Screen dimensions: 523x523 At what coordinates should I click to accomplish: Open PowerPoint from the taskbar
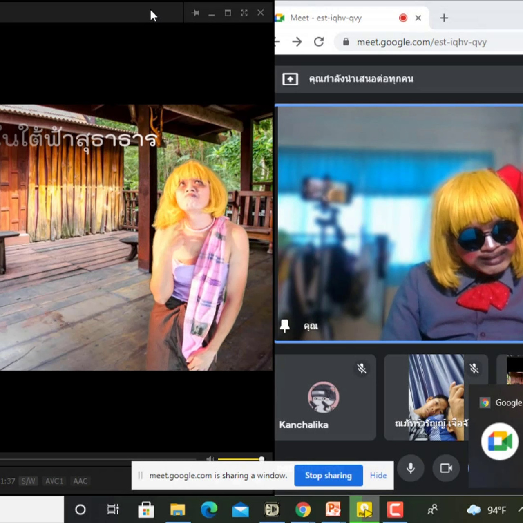tap(333, 510)
